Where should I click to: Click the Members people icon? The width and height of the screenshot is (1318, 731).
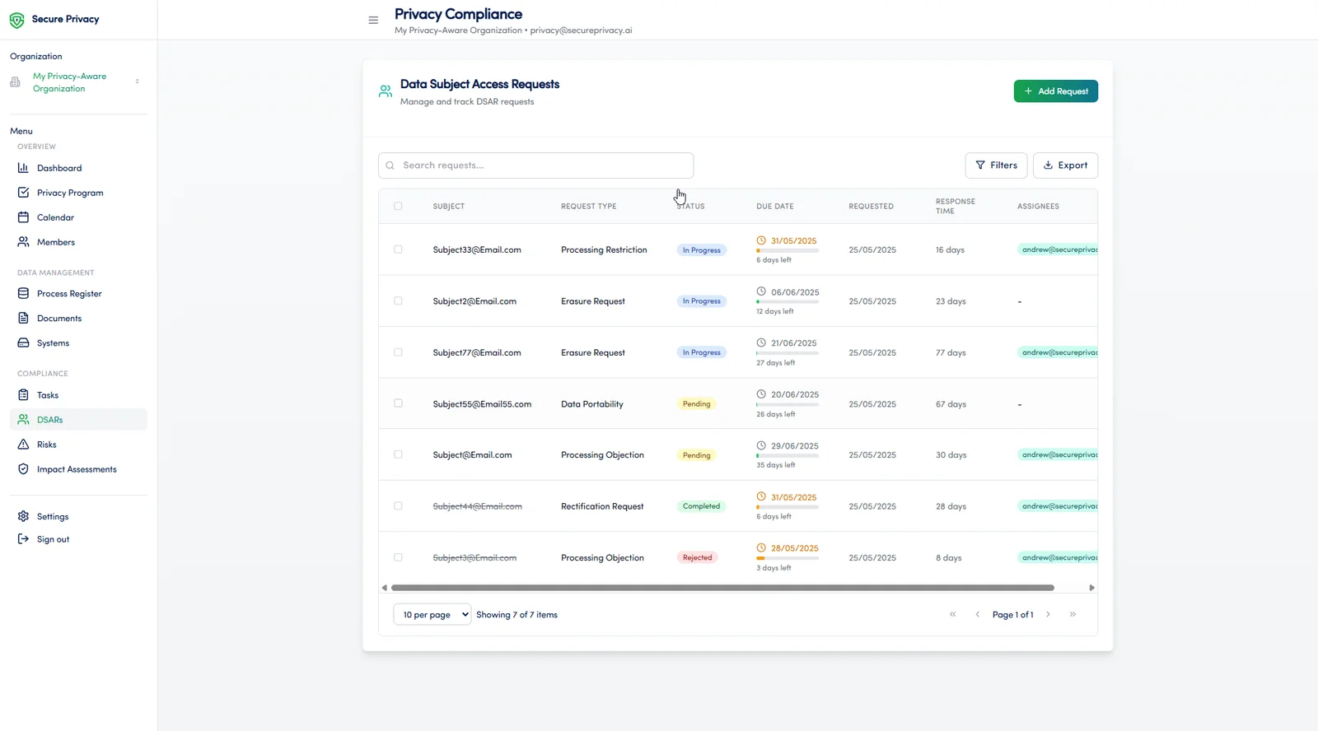[x=23, y=242]
